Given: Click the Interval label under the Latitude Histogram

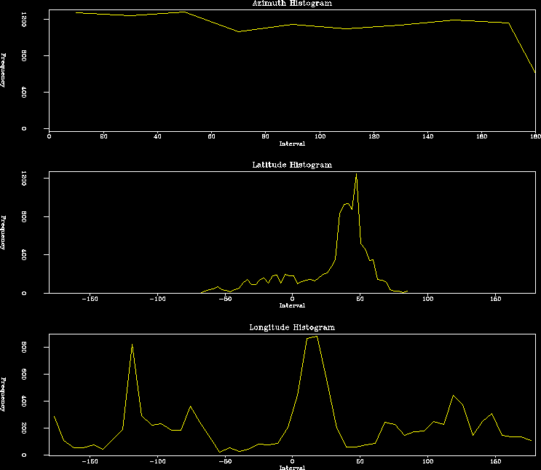Looking at the screenshot, I should tap(291, 305).
